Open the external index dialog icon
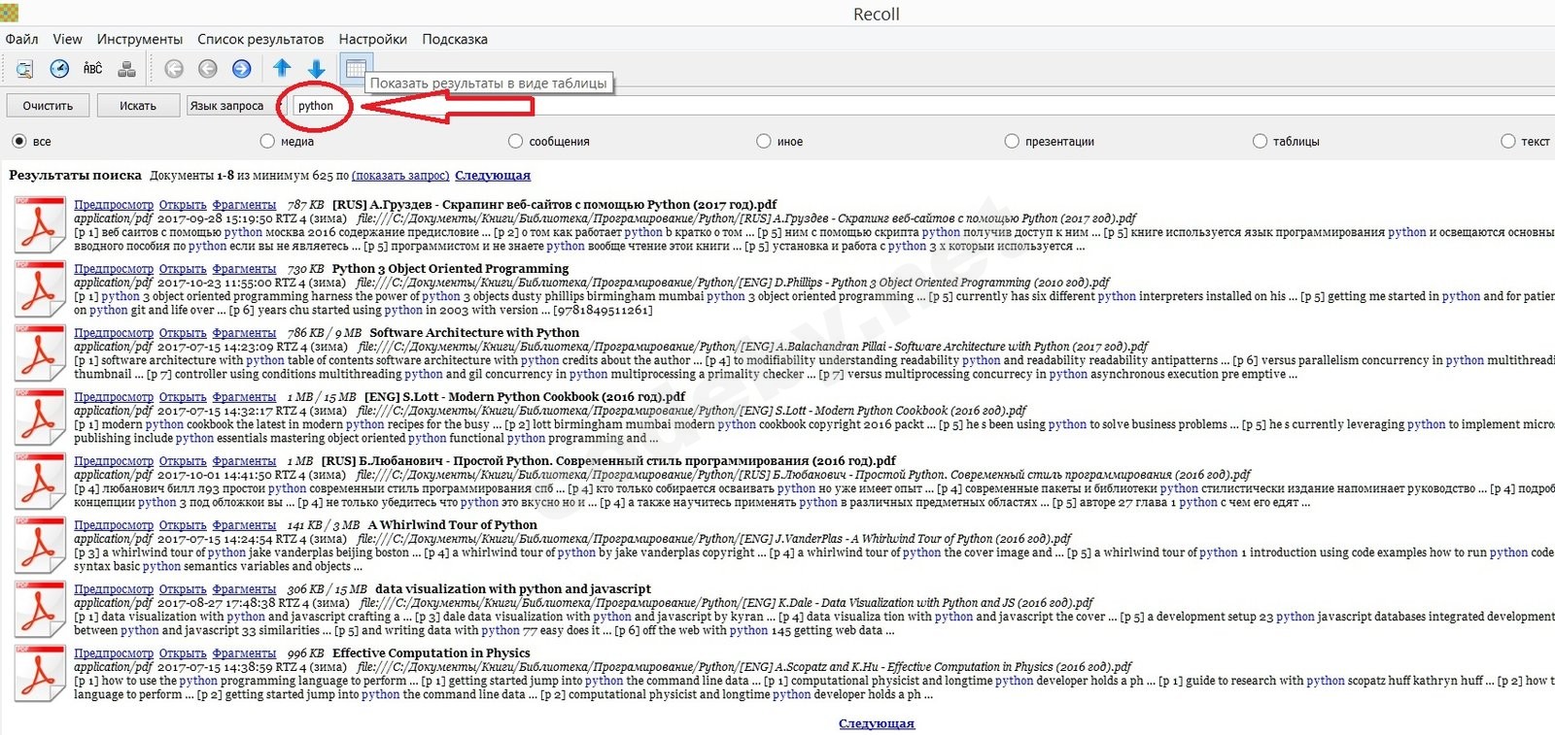1555x735 pixels. click(126, 69)
